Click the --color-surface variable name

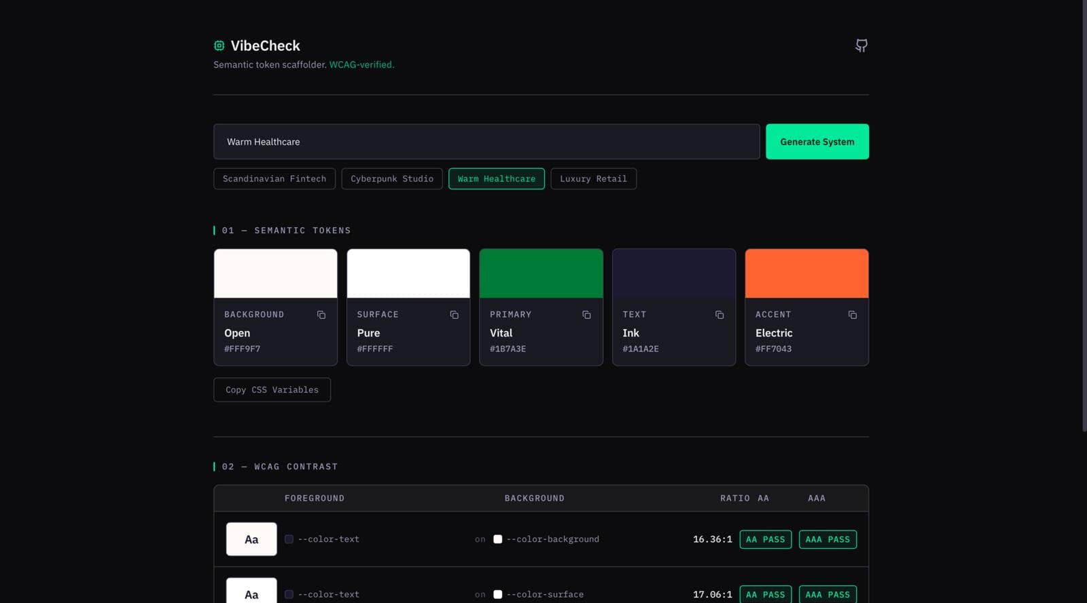545,594
